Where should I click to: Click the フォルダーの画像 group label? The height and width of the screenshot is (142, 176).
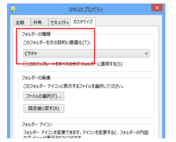36,78
